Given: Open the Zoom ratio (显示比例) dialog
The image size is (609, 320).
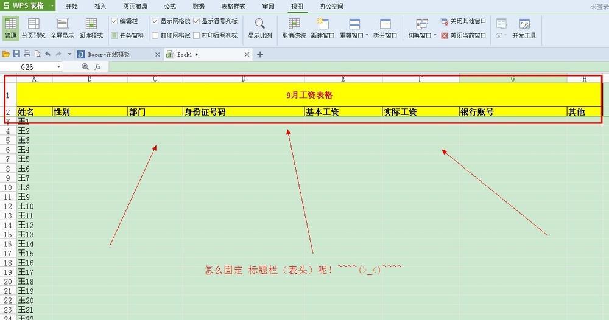Looking at the screenshot, I should pyautogui.click(x=260, y=27).
